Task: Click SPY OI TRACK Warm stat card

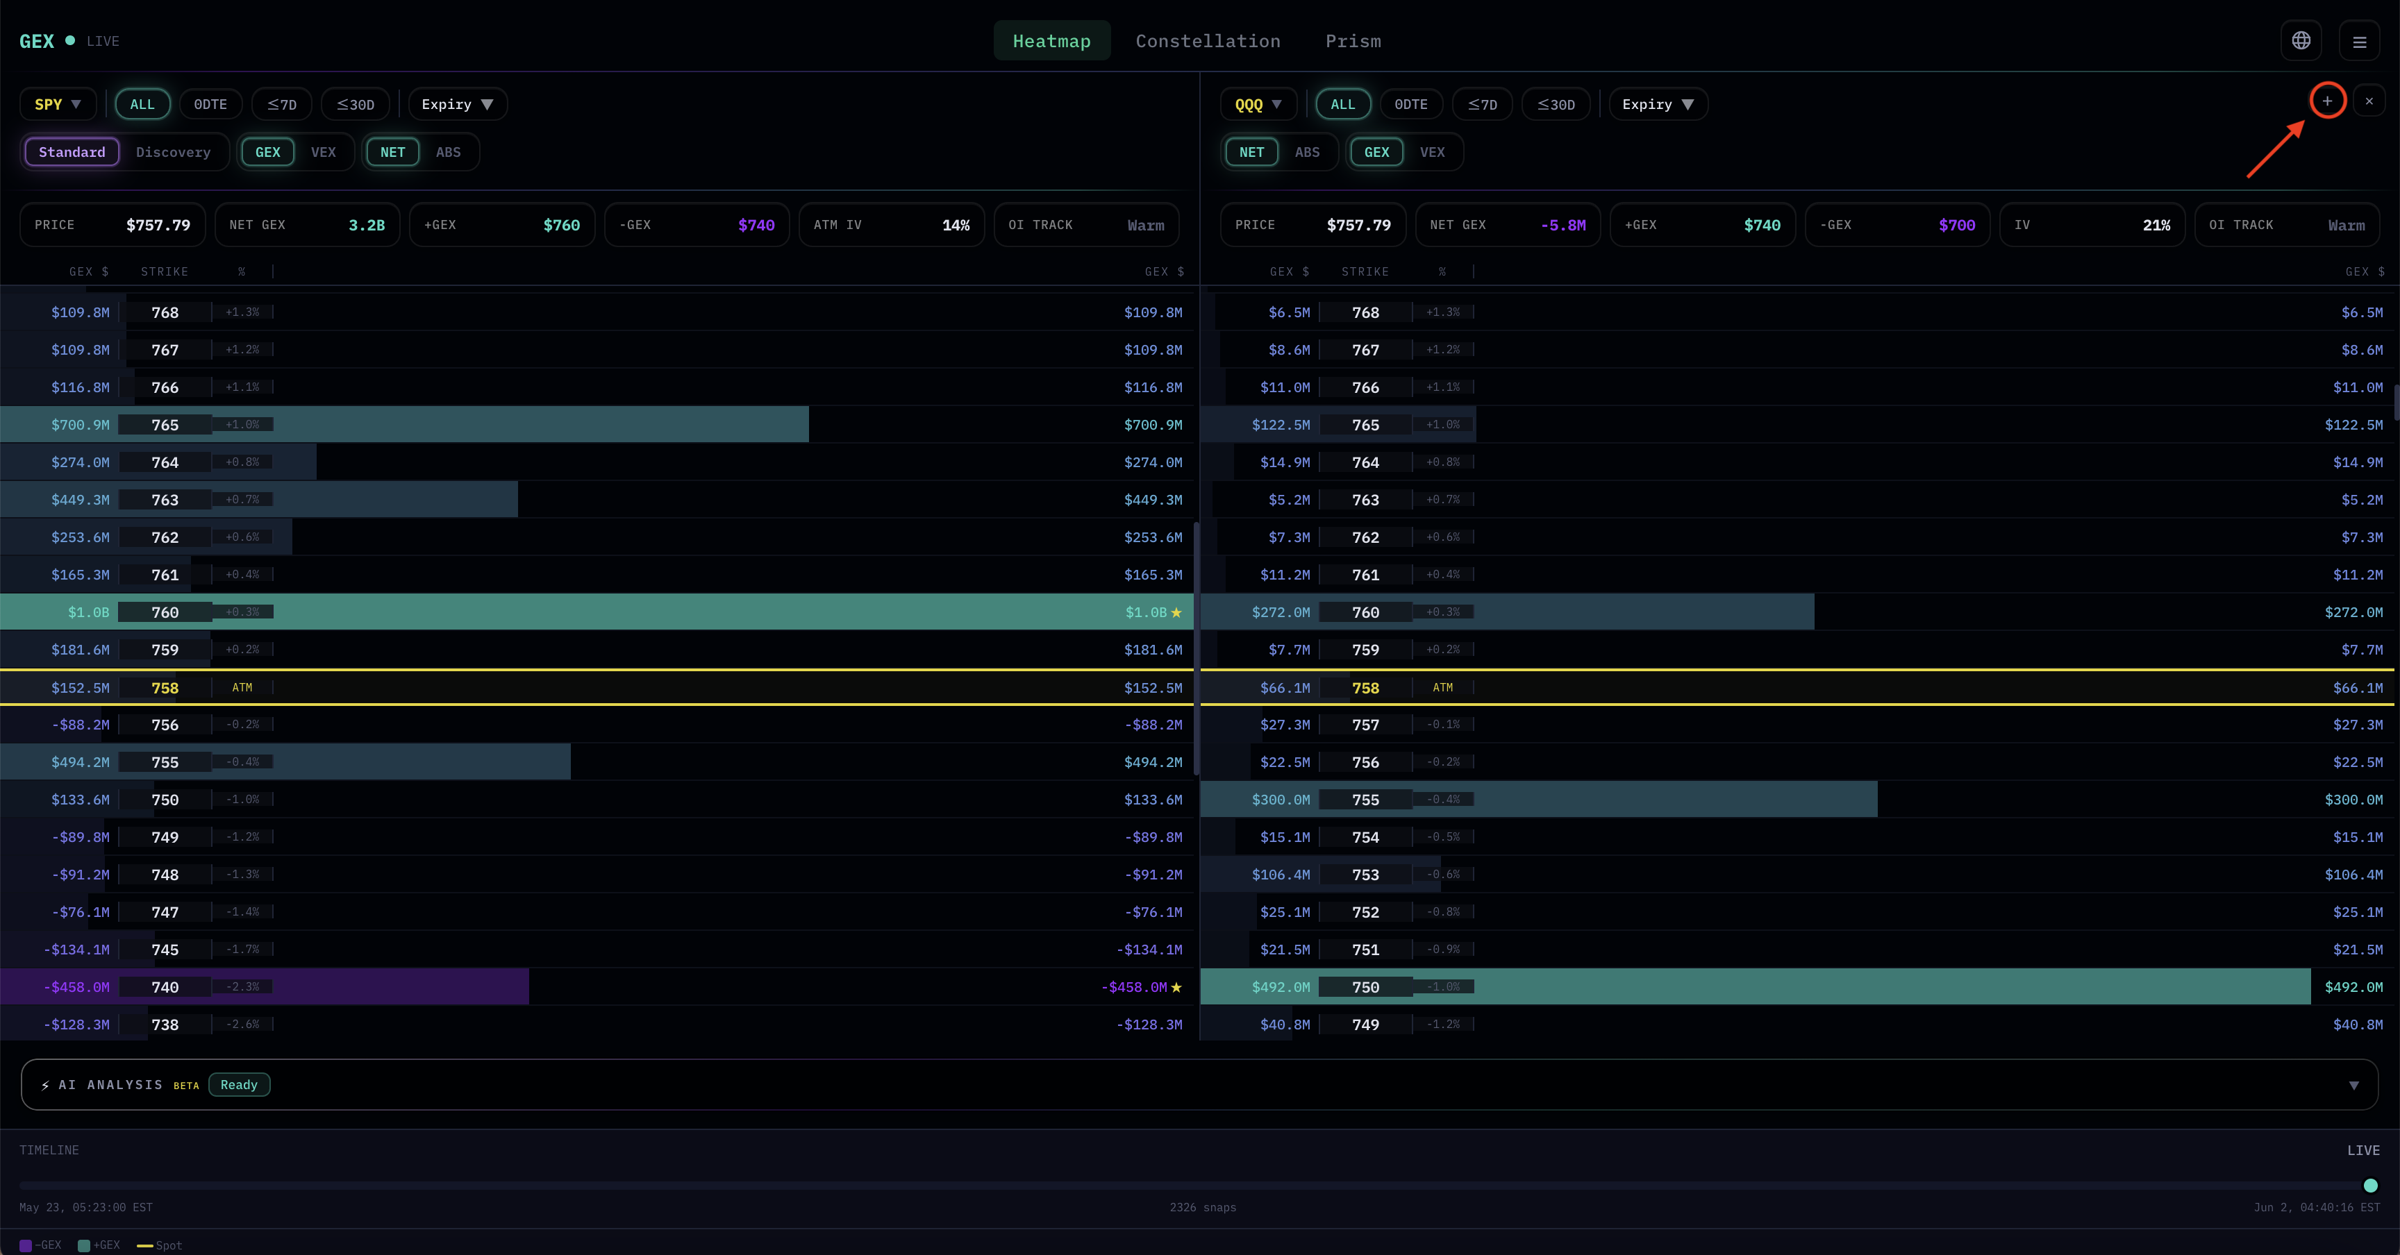Action: pyautogui.click(x=1086, y=224)
